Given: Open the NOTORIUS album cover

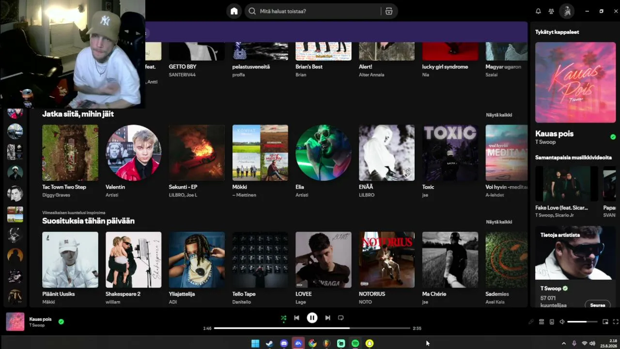Looking at the screenshot, I should pos(387,260).
